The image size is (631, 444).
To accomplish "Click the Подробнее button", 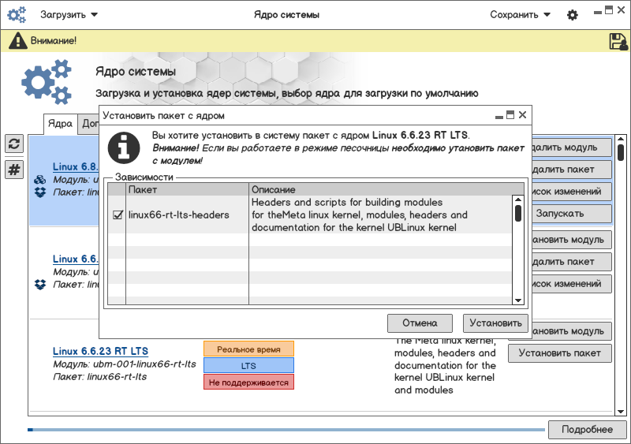I will pyautogui.click(x=586, y=429).
